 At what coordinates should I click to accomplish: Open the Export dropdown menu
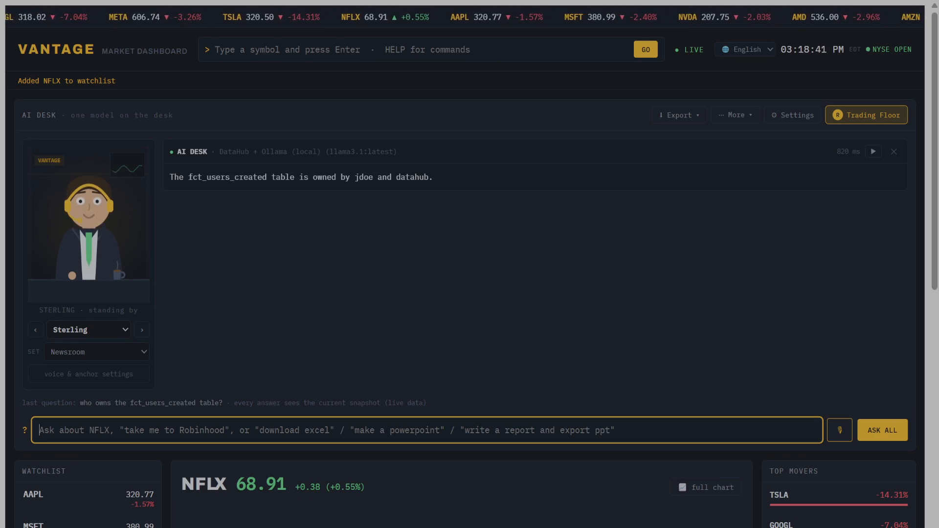pyautogui.click(x=679, y=115)
